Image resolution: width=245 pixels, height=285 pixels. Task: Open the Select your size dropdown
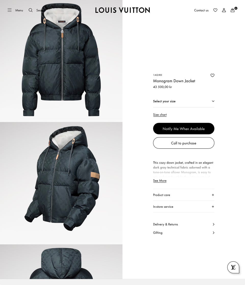(x=184, y=101)
